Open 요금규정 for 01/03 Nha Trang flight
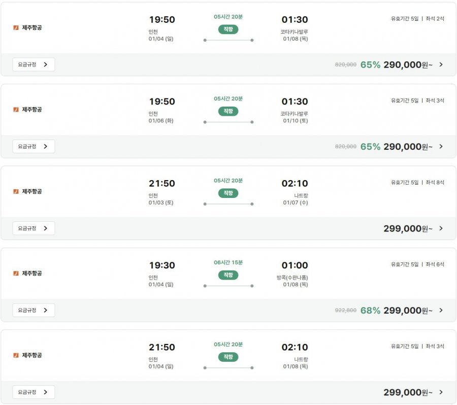Image resolution: width=457 pixels, height=405 pixels. [x=34, y=228]
